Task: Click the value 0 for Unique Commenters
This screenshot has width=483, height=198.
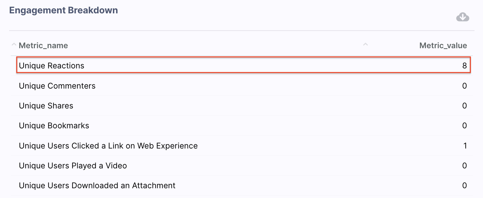Action: pos(464,86)
